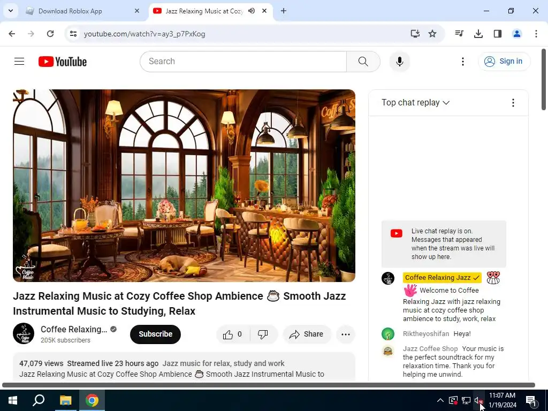Open Chrome side panel icon

498,34
